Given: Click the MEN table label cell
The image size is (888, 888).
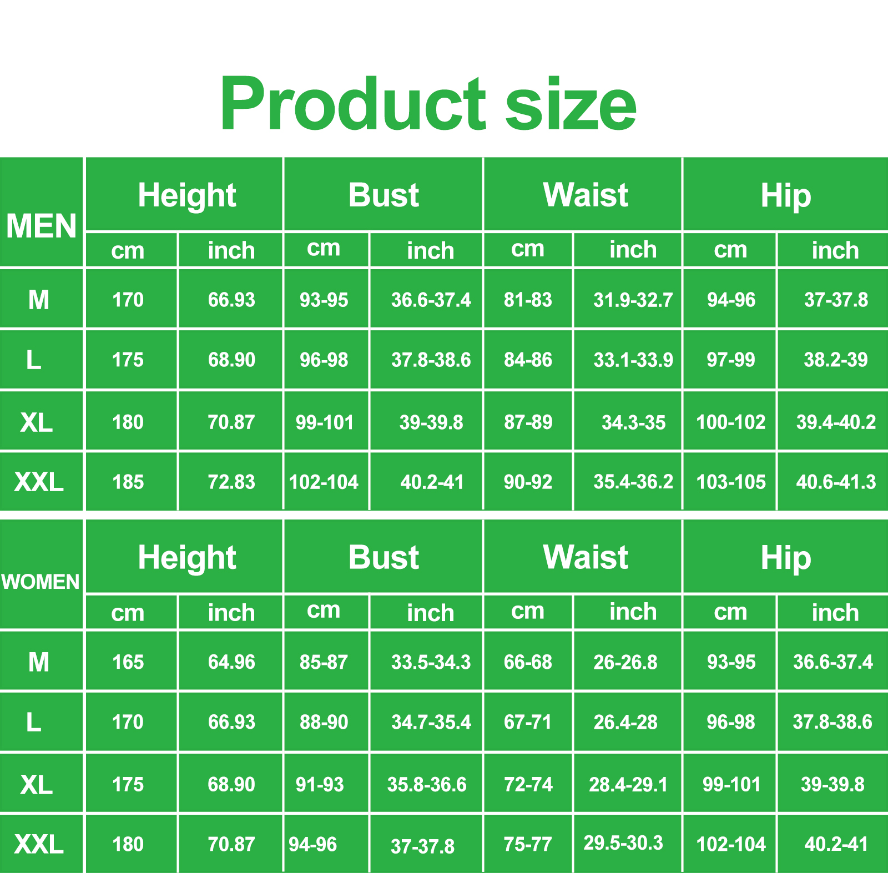Looking at the screenshot, I should pyautogui.click(x=41, y=226).
